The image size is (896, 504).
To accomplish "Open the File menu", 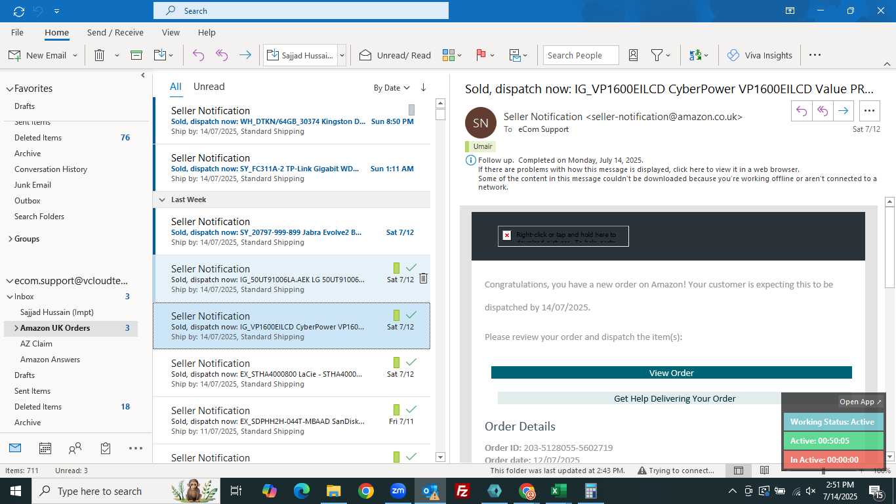I will pyautogui.click(x=17, y=32).
